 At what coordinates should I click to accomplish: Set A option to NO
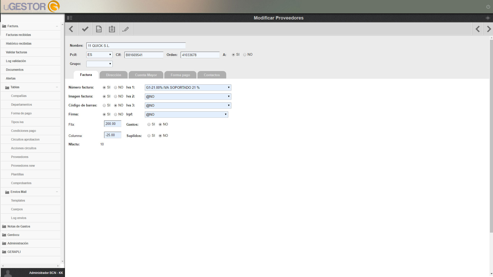[x=245, y=55]
